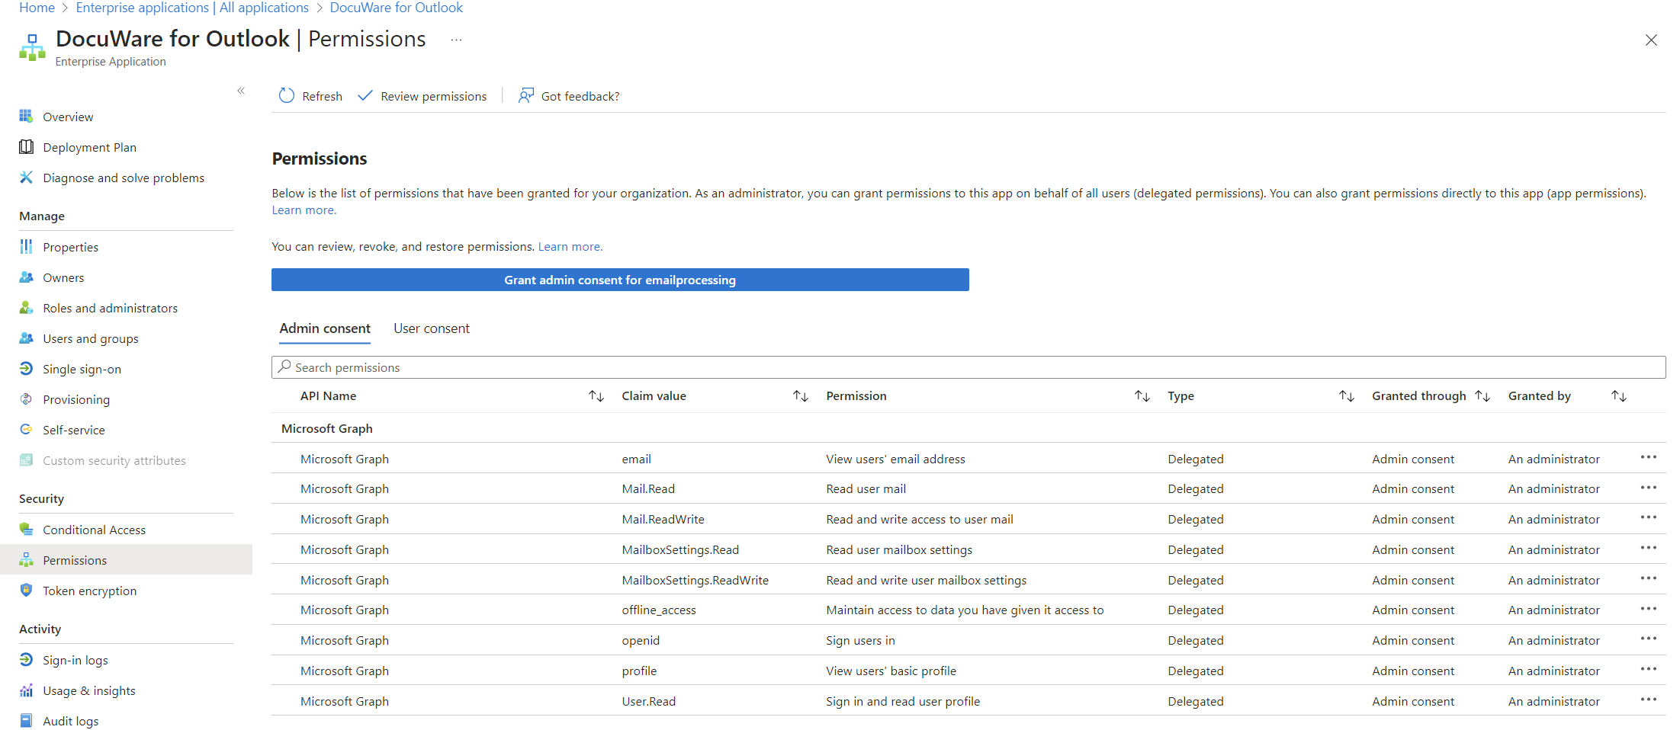Viewport: 1680px width, 730px height.
Task: Sort by API Name column arrows
Action: pos(596,396)
